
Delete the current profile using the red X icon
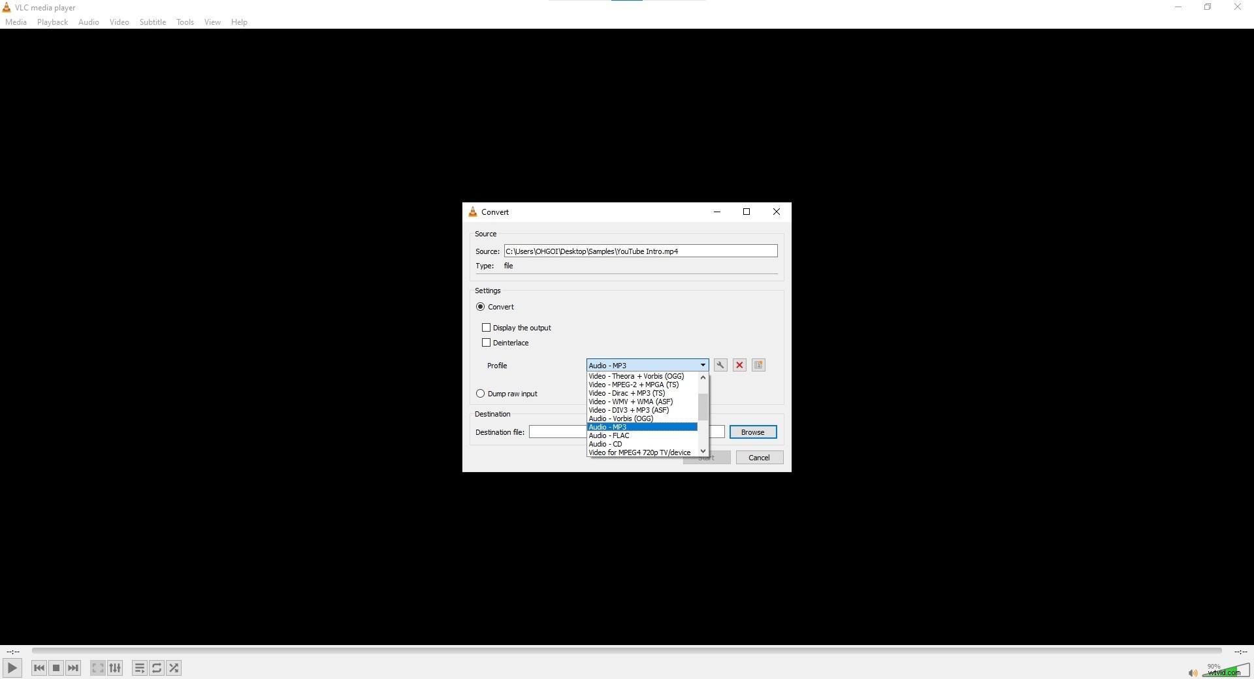[739, 365]
